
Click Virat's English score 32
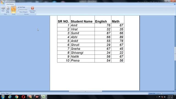pos(108,29)
